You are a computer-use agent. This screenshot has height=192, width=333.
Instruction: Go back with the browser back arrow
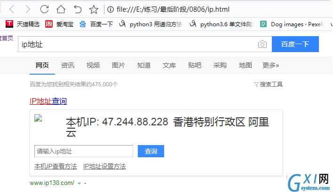coord(12,9)
